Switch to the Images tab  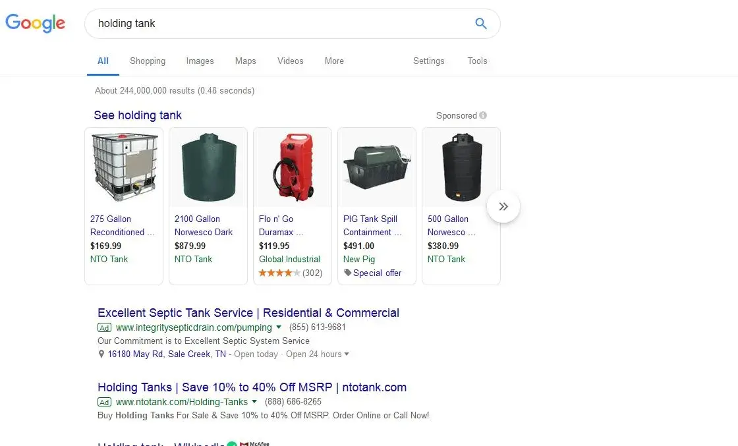coord(200,61)
